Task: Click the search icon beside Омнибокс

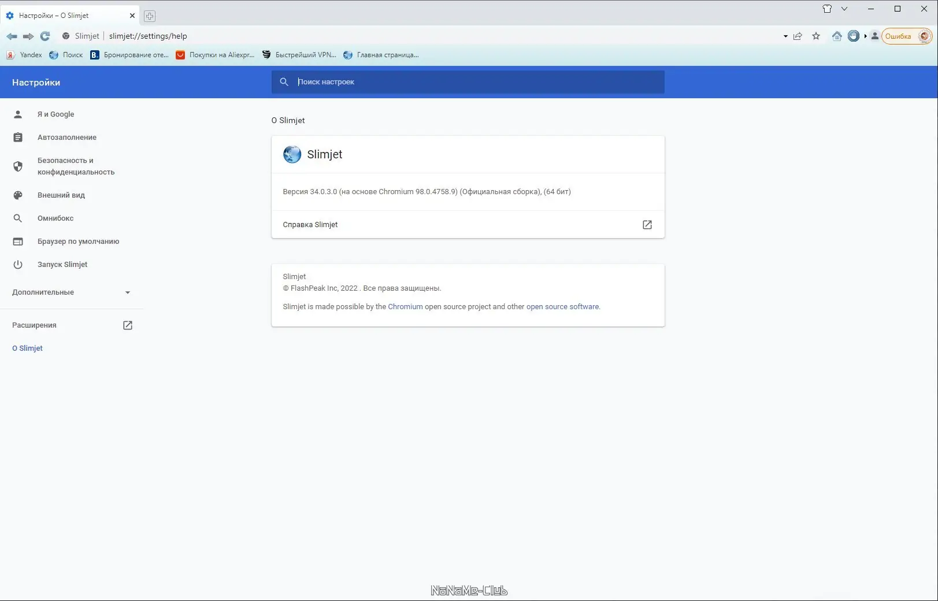Action: (x=18, y=218)
